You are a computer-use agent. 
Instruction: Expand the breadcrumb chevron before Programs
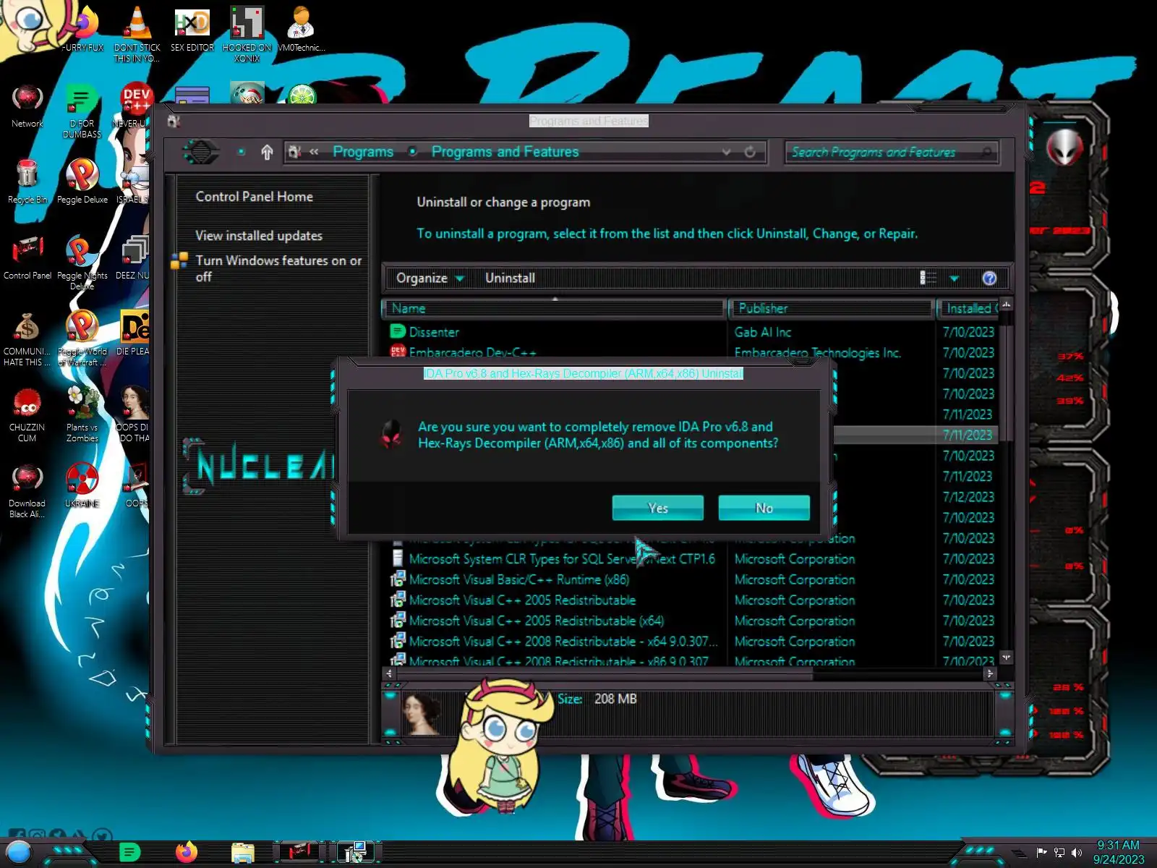tap(314, 152)
